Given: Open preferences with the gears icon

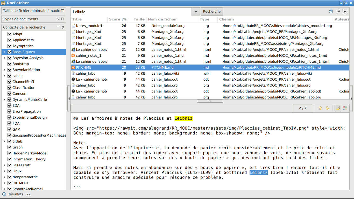Looking at the screenshot, I should 338,11.
